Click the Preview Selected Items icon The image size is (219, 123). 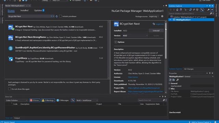coord(212,10)
